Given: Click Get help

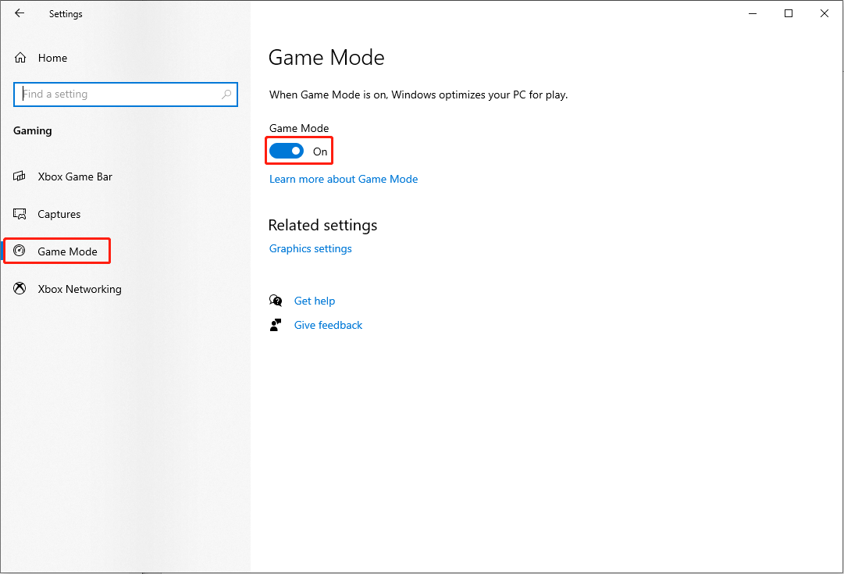Looking at the screenshot, I should 315,301.
